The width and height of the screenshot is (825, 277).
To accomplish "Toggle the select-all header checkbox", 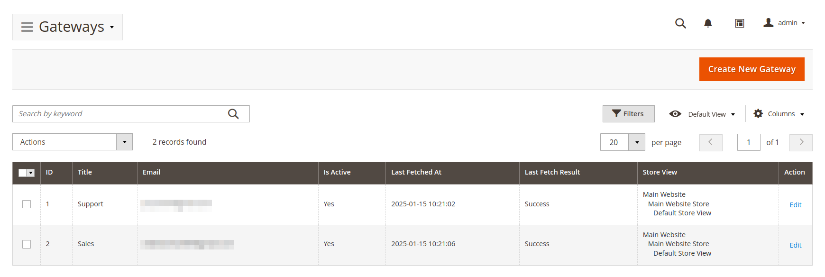I will 23,173.
